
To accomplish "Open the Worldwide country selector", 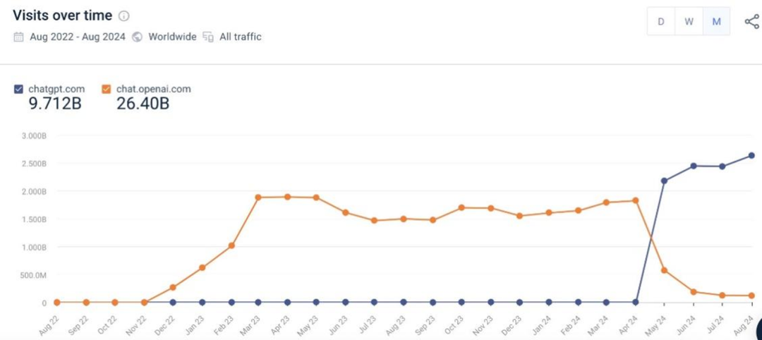I will click(172, 37).
